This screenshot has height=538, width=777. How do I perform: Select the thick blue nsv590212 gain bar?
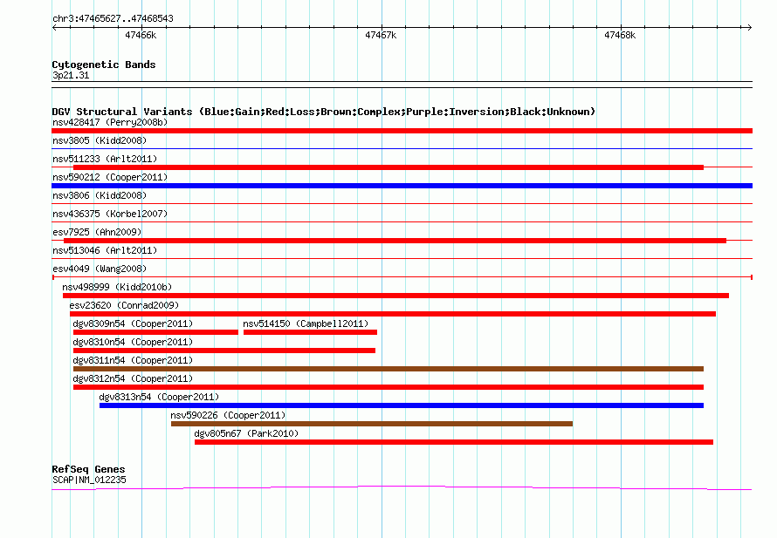tap(402, 186)
